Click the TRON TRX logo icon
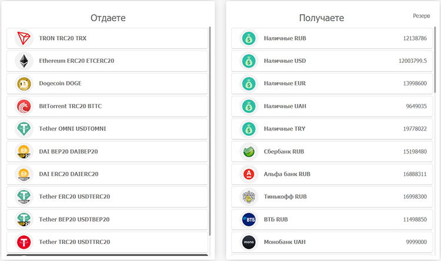This screenshot has width=441, height=261. pyautogui.click(x=24, y=38)
